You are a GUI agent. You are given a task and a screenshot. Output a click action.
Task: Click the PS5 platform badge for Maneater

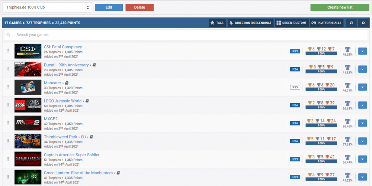(x=295, y=87)
